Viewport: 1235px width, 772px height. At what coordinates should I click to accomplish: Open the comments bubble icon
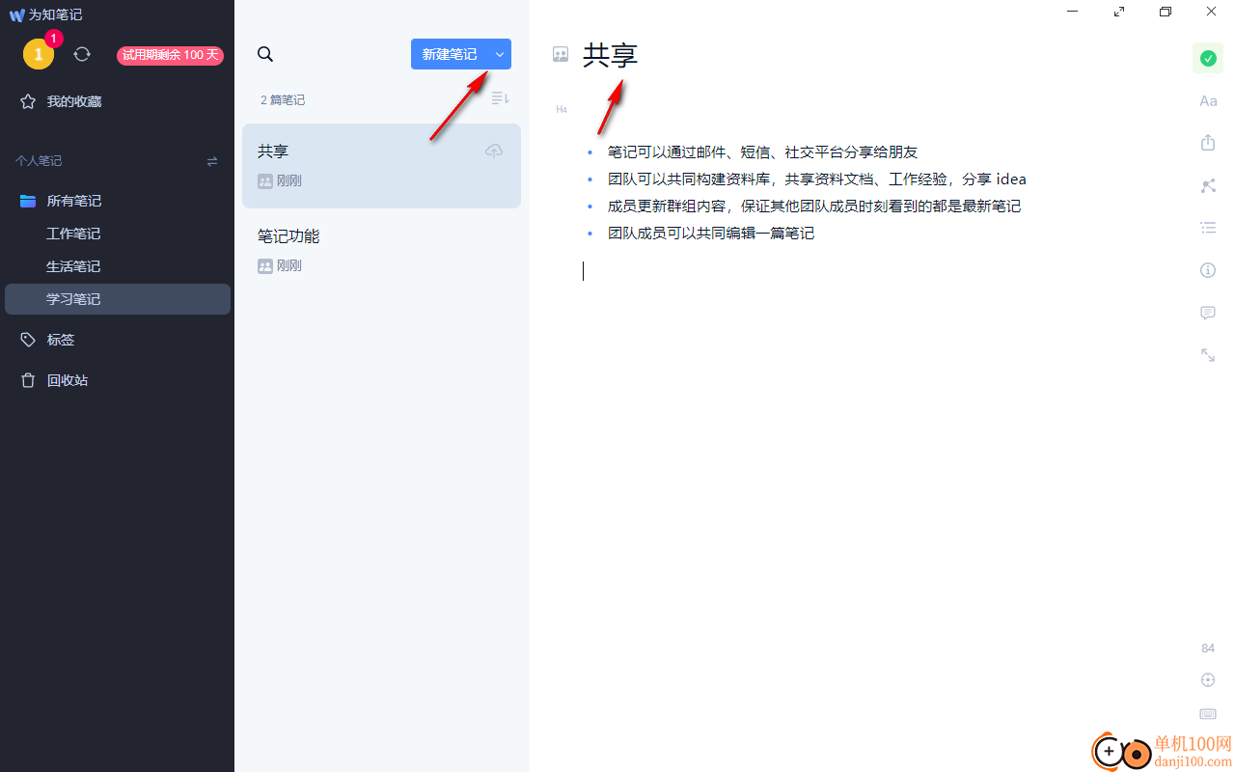point(1208,313)
